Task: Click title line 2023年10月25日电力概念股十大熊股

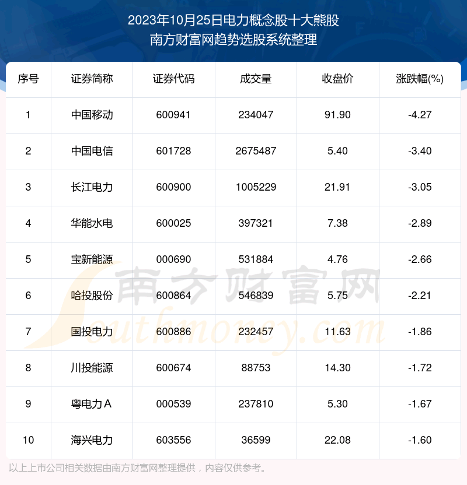Action: (233, 20)
